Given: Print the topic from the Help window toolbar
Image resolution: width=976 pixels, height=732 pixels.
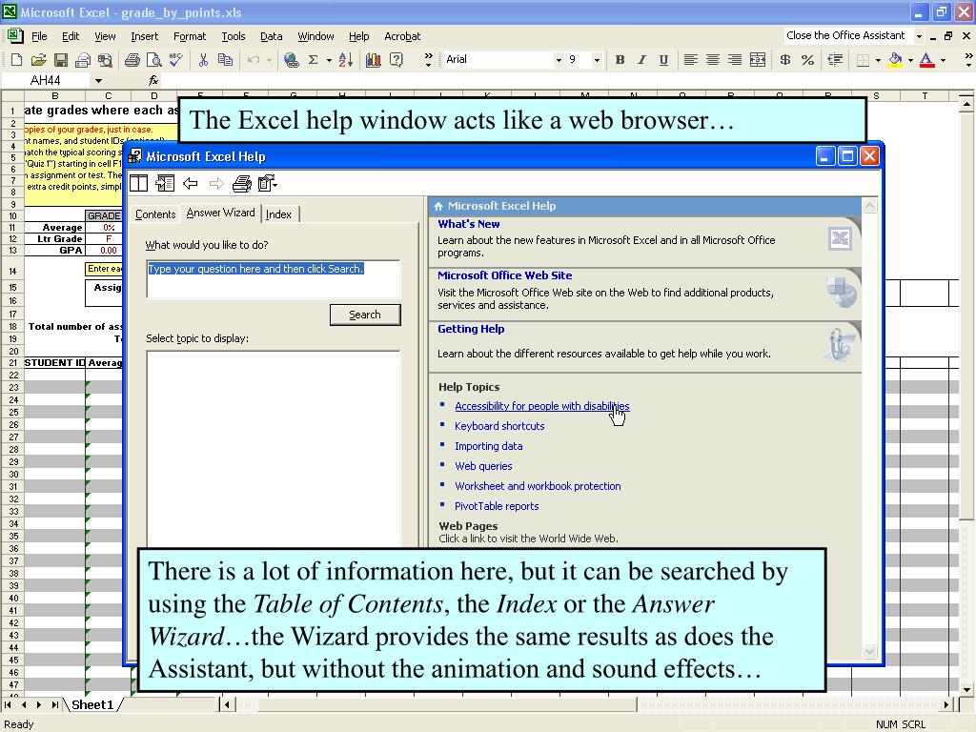Looking at the screenshot, I should click(241, 184).
